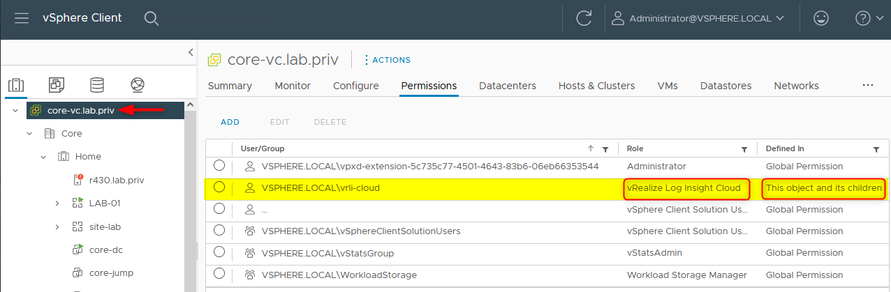Click the core-jump VM icon
Image resolution: width=891 pixels, height=292 pixels.
pos(78,272)
